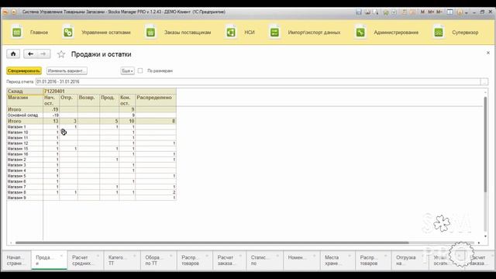This screenshot has width=496, height=279.
Task: Select the Магазин 12 row label
Action: 18,143
